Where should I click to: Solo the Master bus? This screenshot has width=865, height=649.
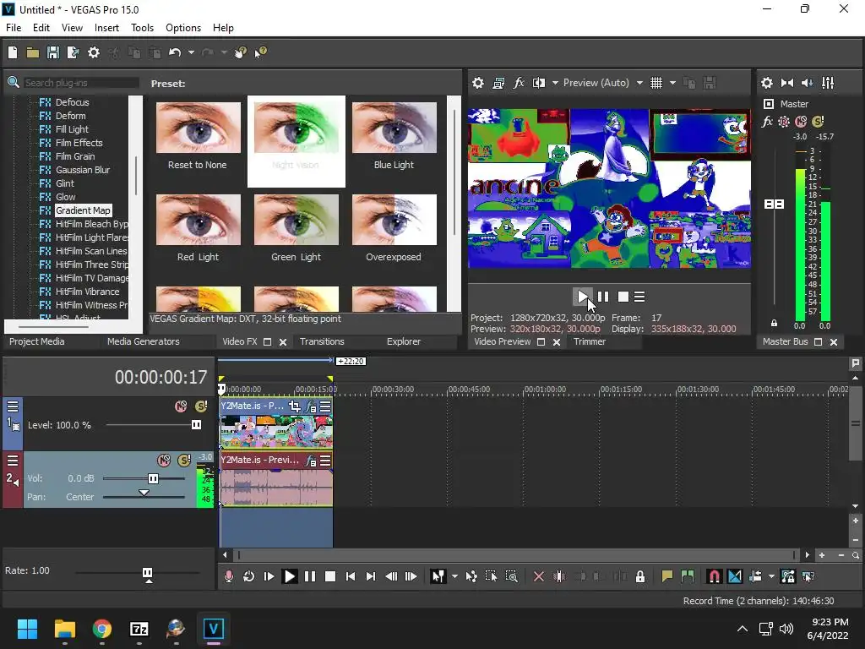click(x=818, y=122)
